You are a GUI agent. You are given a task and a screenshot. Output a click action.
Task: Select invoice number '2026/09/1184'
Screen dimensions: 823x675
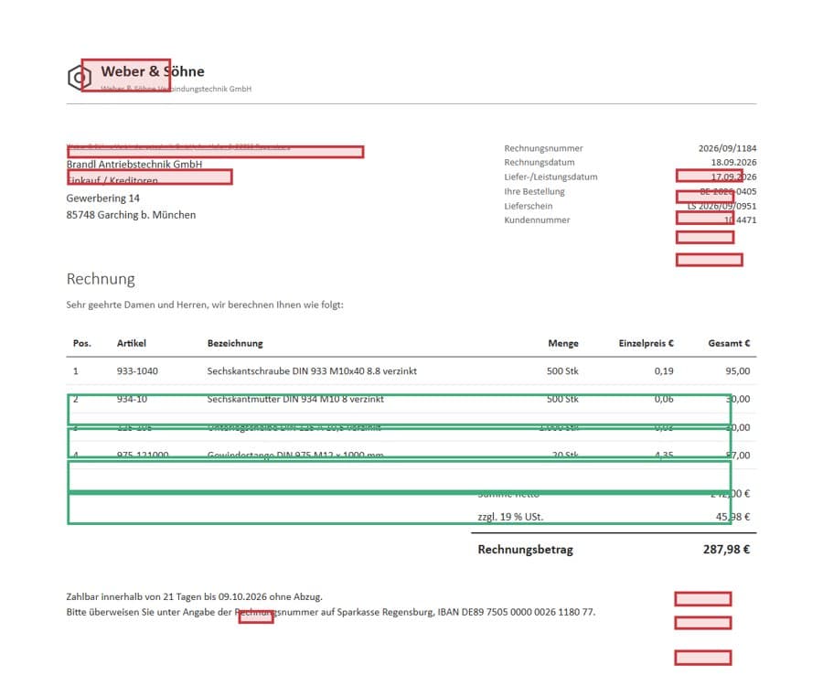coord(727,148)
